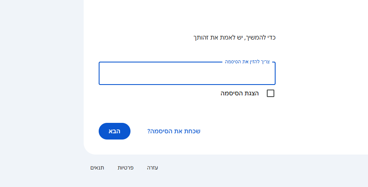The image size is (368, 187).
Task: Go to the Help page in footer
Action: coord(153,168)
